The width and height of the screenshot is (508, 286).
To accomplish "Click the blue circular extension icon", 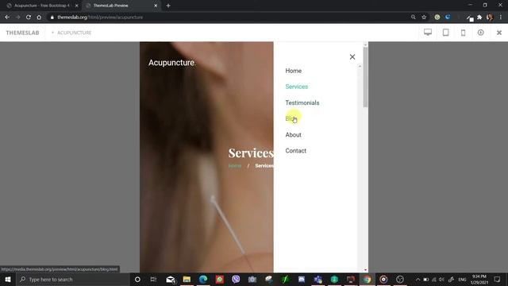I will [448, 17].
